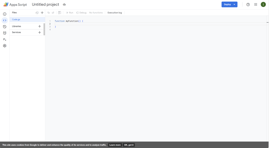The height and width of the screenshot is (148, 269).
Task: Click the undo arrow in toolbar
Action: click(x=49, y=13)
